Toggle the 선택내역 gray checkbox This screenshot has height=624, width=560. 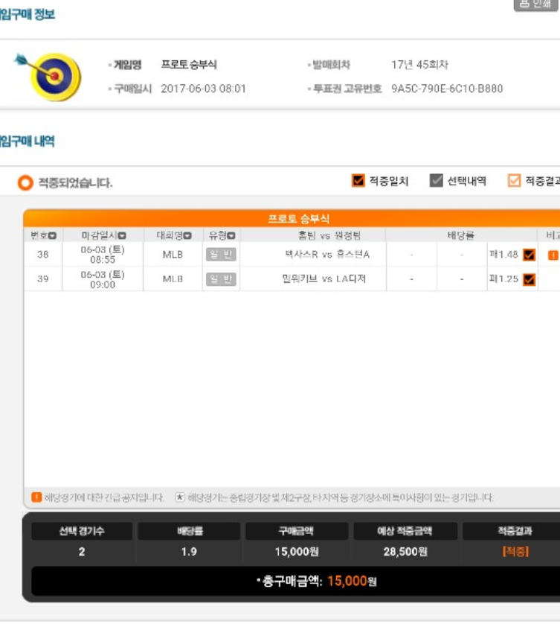coord(436,181)
